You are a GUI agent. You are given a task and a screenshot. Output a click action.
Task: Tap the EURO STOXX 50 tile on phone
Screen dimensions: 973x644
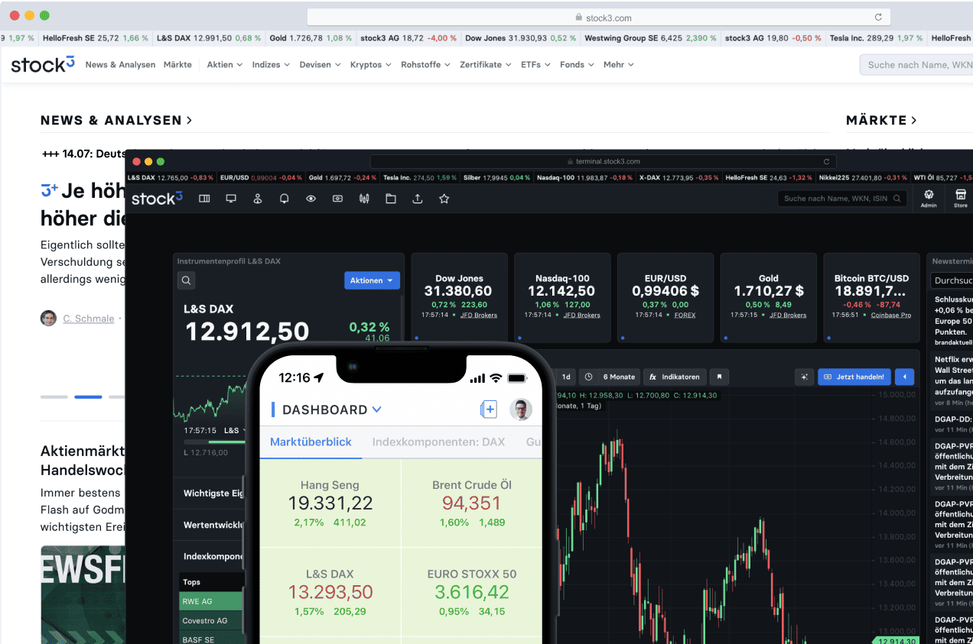coord(472,592)
